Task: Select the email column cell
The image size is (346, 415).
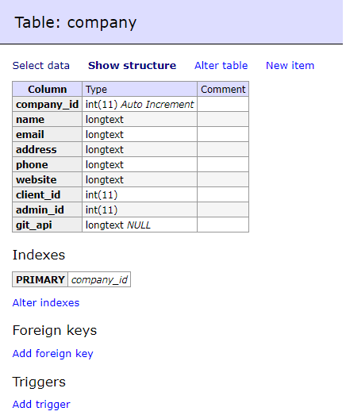Action: 47,134
